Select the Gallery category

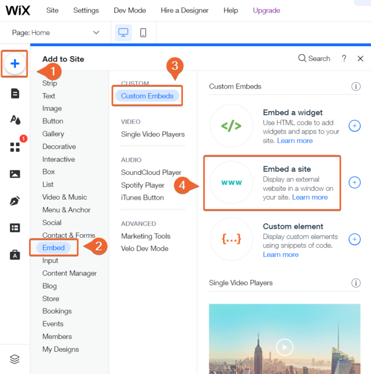[53, 134]
